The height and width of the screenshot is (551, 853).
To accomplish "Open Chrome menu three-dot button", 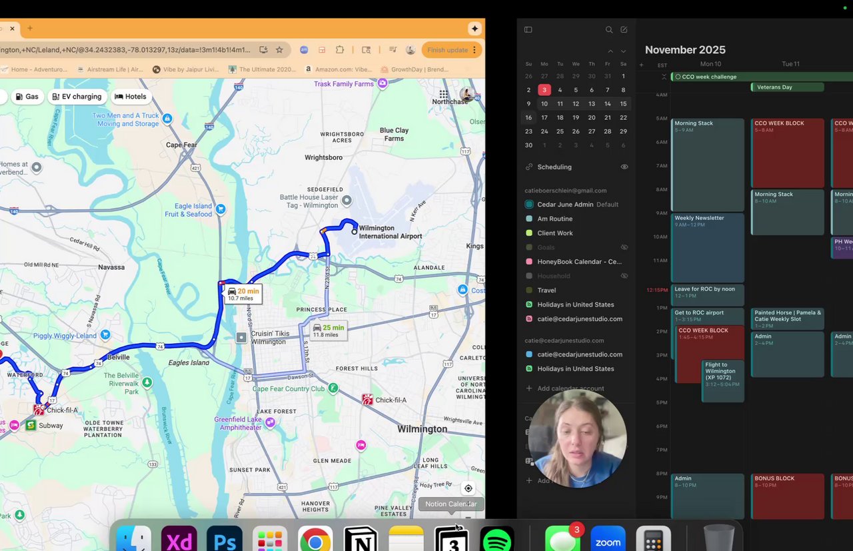I will tap(474, 50).
